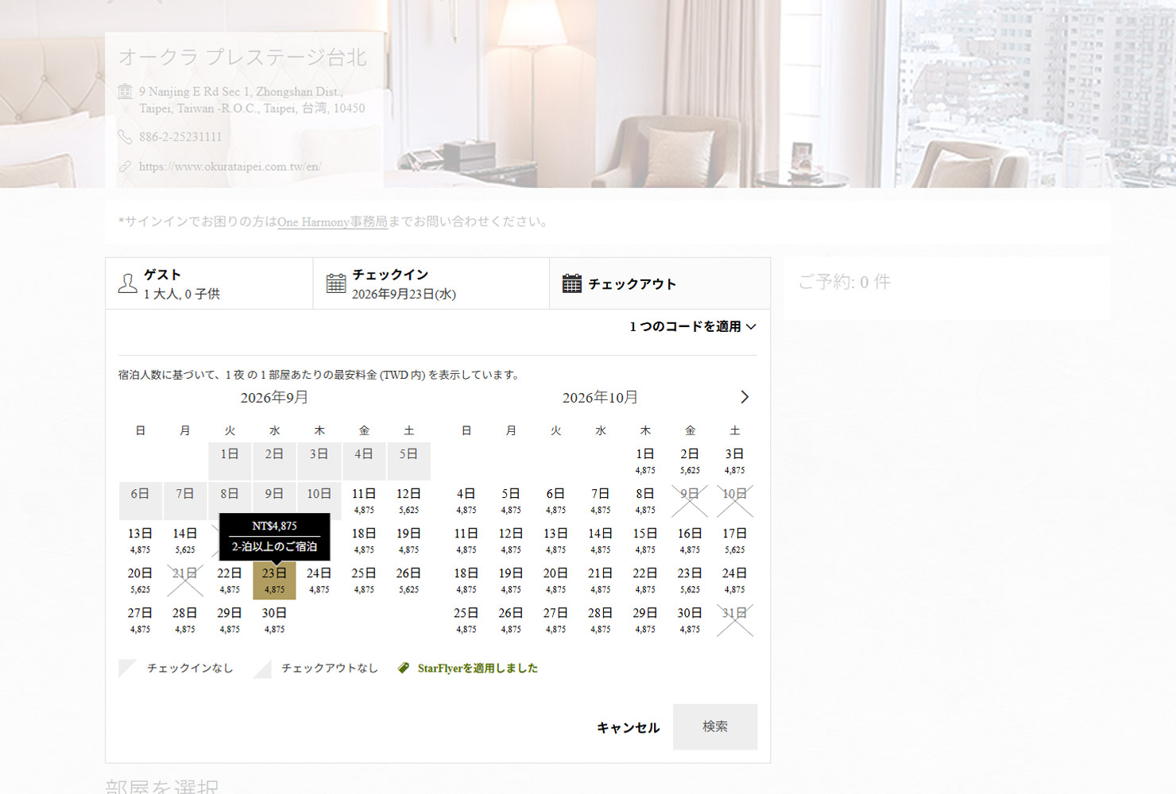
Task: Click the キャンセル button
Action: 628,727
